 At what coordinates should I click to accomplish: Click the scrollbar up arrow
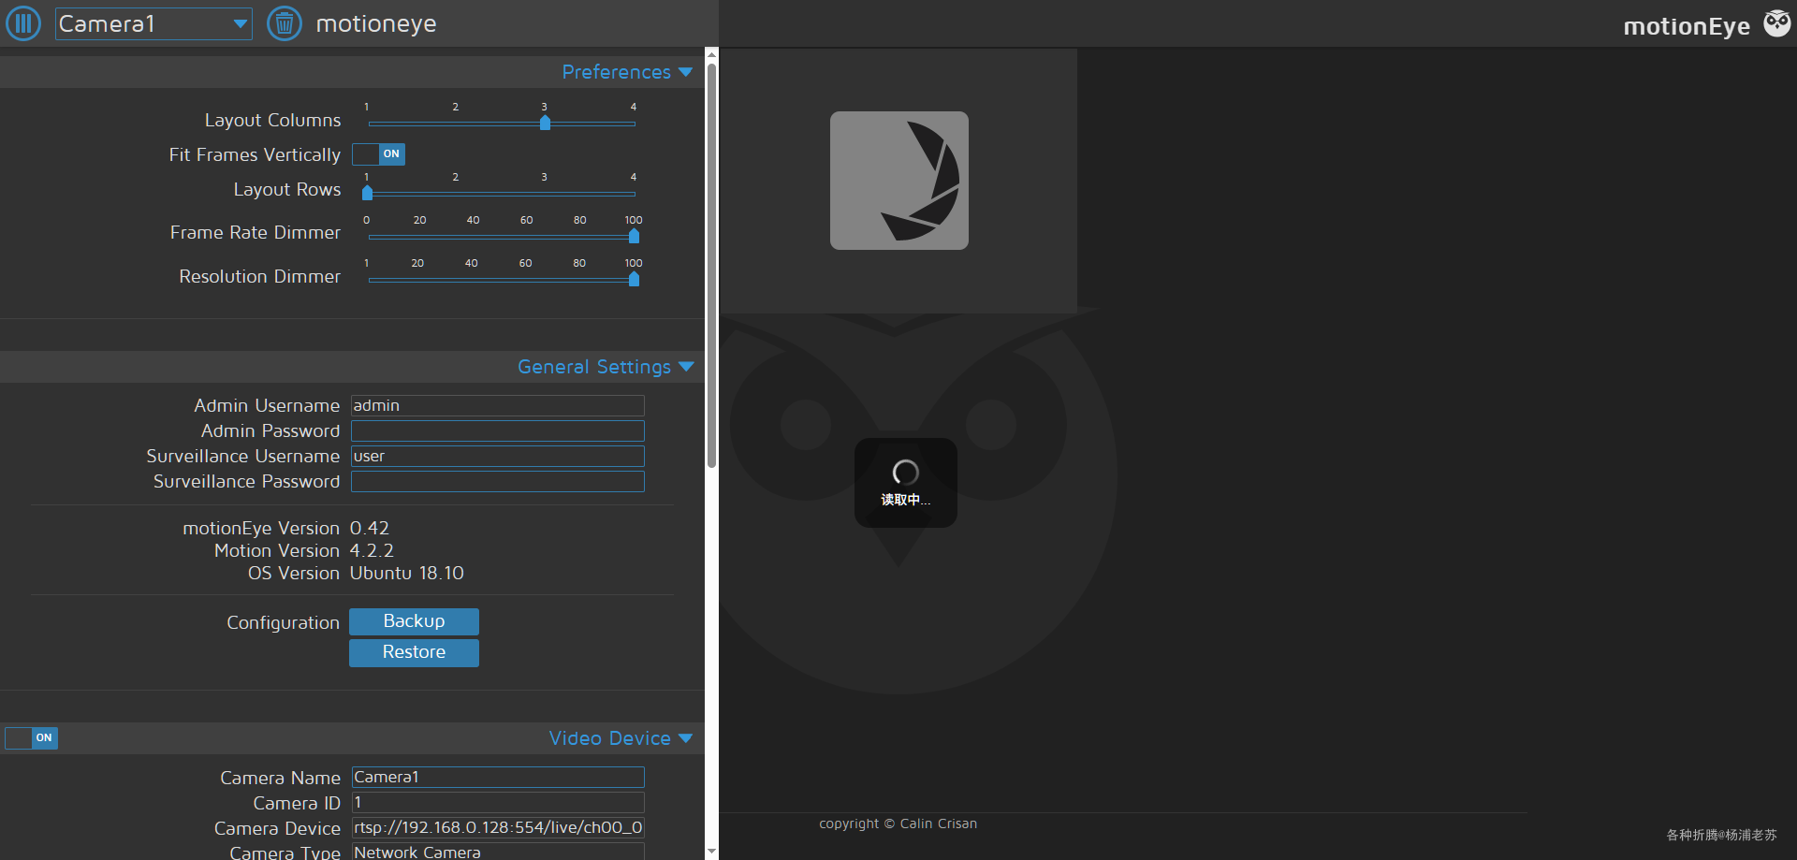(x=711, y=54)
